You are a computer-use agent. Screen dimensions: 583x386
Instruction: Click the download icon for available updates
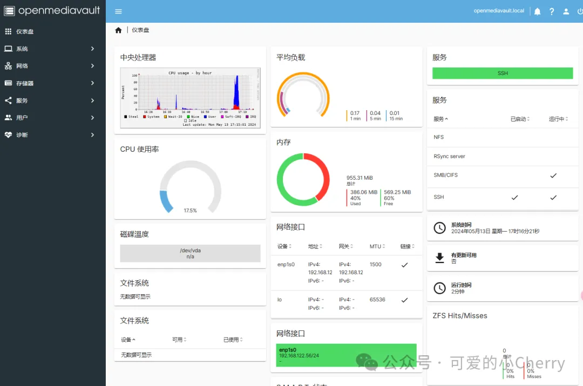(440, 258)
